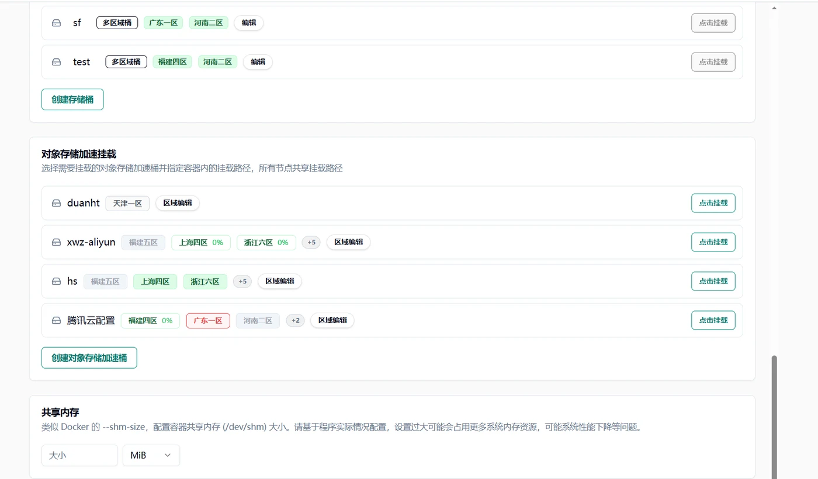Click the bucket name duanht

84,203
